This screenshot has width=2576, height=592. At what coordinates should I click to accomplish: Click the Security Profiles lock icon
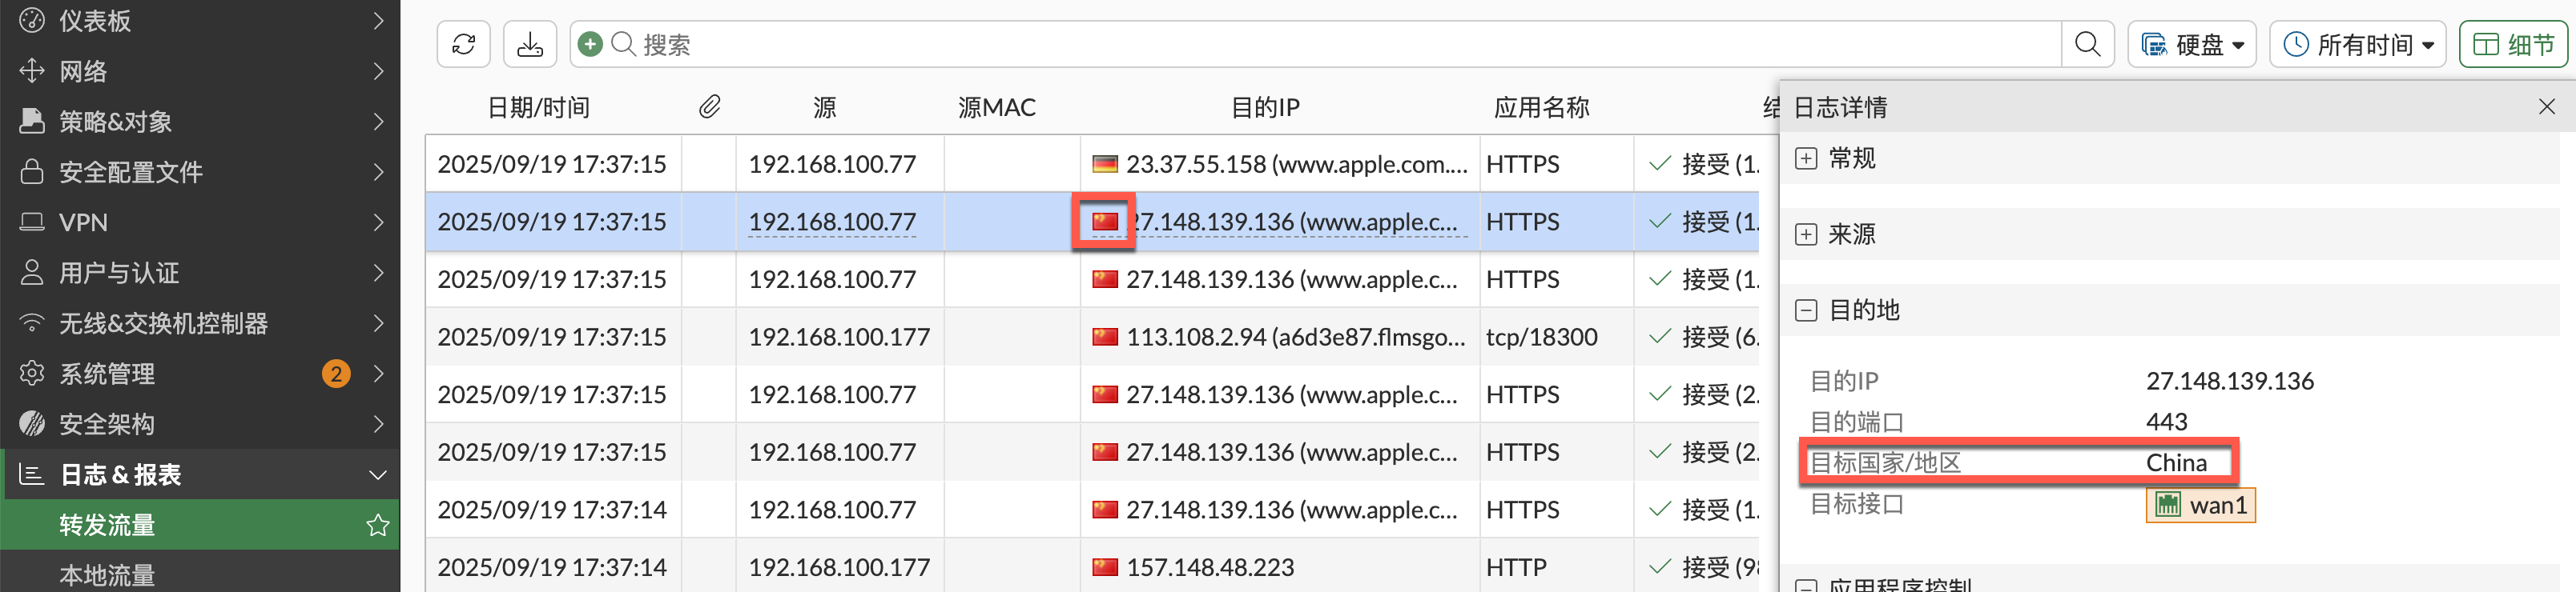pos(32,172)
